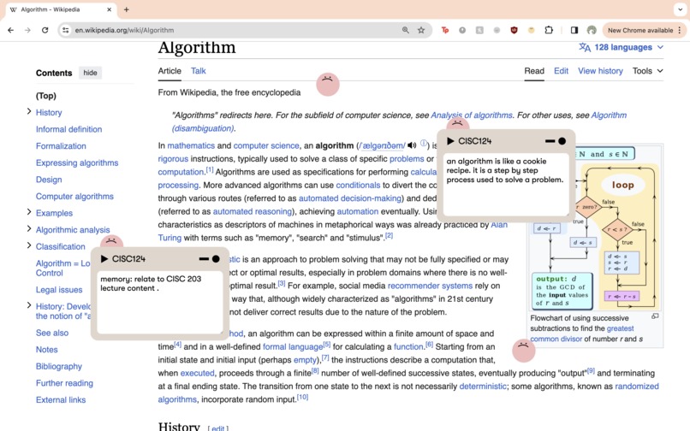Image resolution: width=690 pixels, height=431 pixels.
Task: Open the tab search dropdown arrow
Action: pyautogui.click(x=681, y=9)
